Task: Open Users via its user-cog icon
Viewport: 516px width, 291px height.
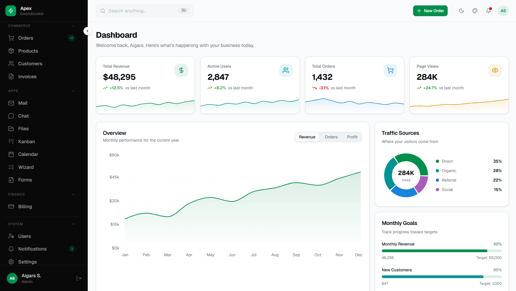Action: pos(11,236)
